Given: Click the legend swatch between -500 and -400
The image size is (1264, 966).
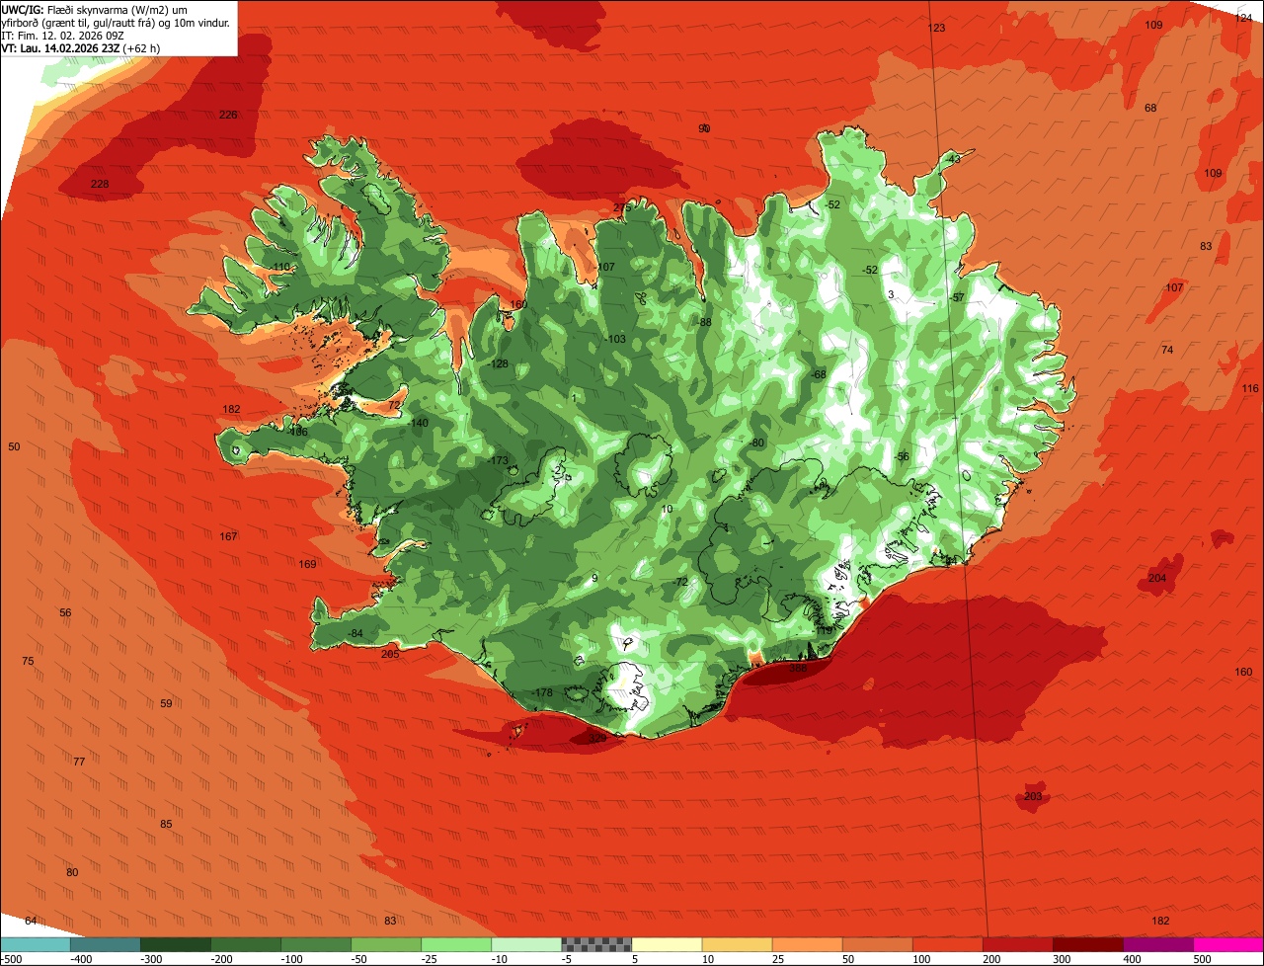Looking at the screenshot, I should (35, 944).
